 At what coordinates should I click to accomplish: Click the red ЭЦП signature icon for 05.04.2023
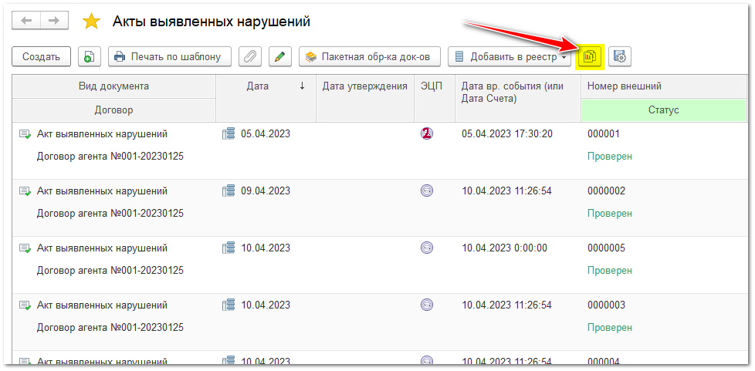(x=427, y=133)
